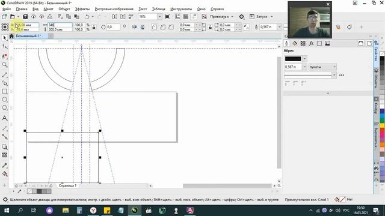Click the Import icon
This screenshot has width=385, height=216.
(115, 17)
